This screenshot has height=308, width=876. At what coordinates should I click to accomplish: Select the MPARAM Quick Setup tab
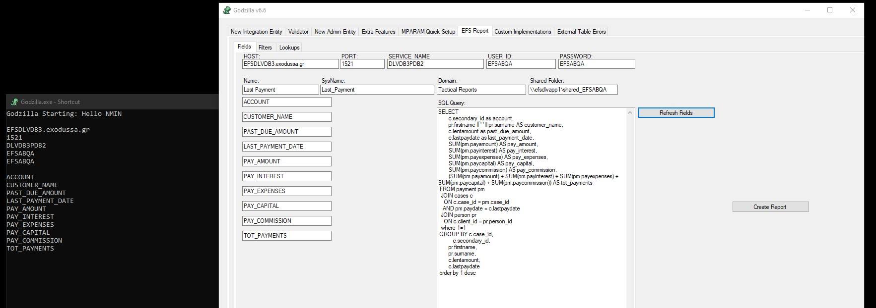[428, 32]
